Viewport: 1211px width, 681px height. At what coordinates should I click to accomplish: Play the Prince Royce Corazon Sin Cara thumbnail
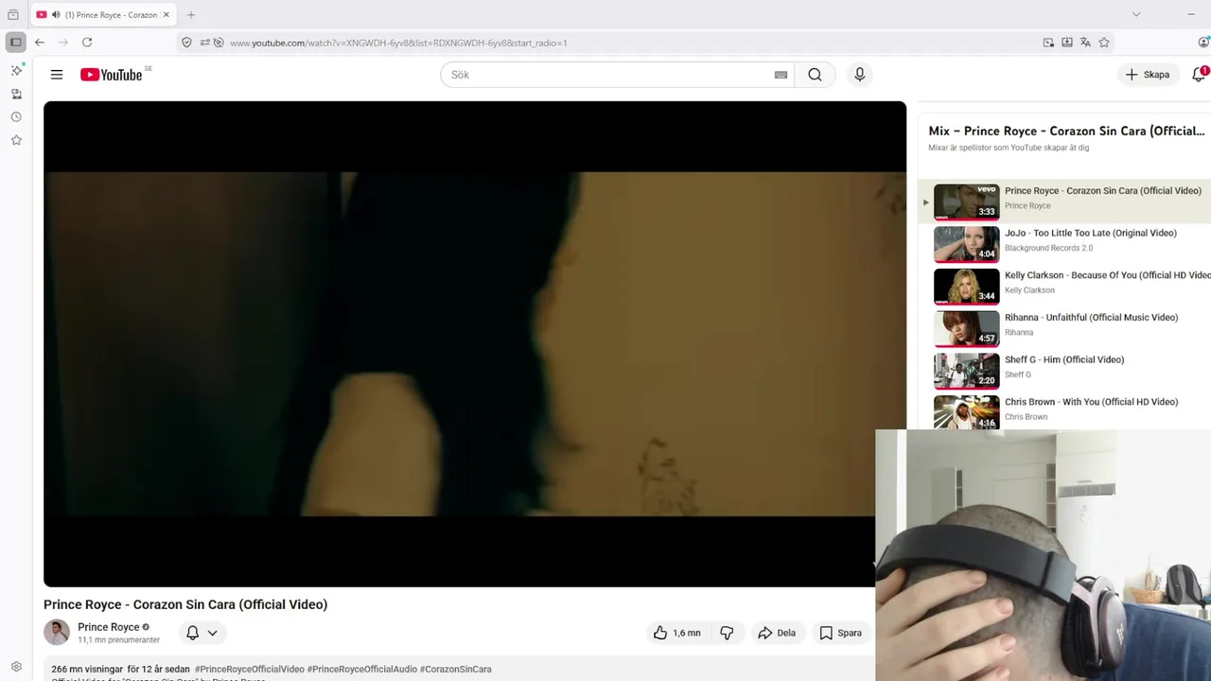pos(966,201)
